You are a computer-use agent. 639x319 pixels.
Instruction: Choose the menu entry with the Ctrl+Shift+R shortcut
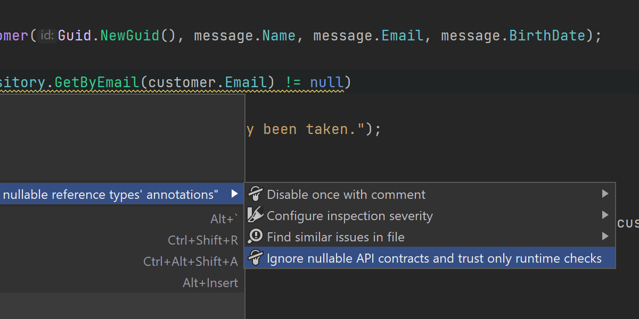202,240
